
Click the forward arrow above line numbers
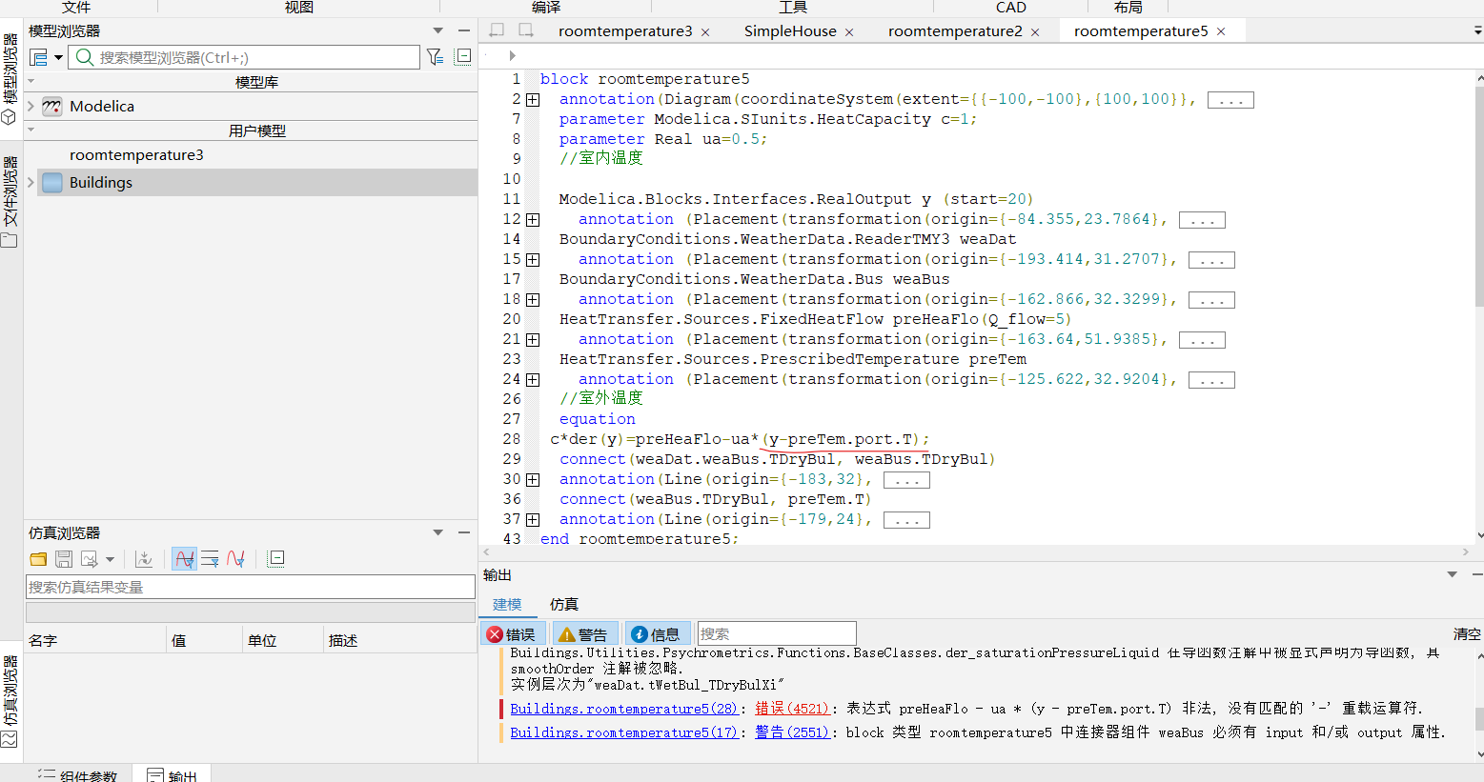[512, 55]
